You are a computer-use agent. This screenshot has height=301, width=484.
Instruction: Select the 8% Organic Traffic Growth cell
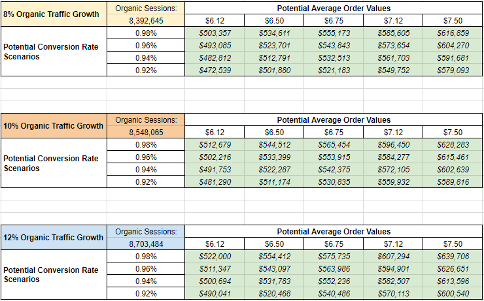coord(54,14)
